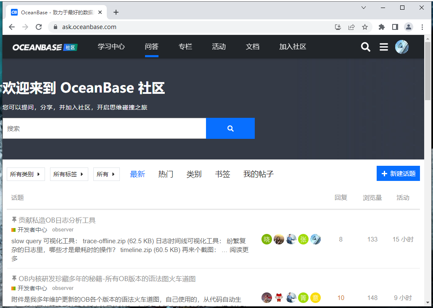Click the header magnifier search icon
Screen dimensions: 433x308
click(365, 47)
